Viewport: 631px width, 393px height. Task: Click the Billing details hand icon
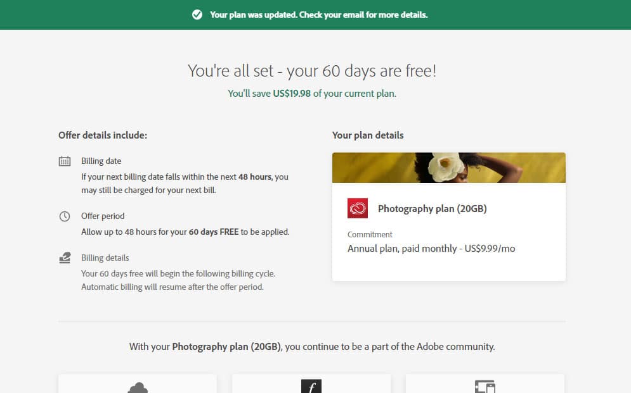click(x=65, y=258)
